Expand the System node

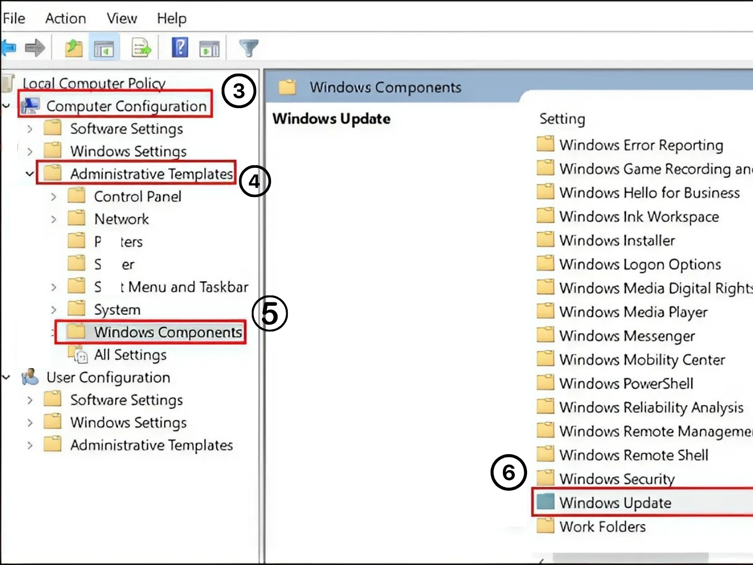coord(53,309)
